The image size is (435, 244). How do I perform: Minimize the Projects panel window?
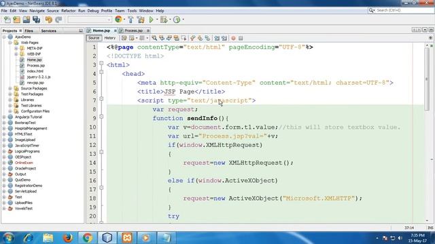pos(81,30)
